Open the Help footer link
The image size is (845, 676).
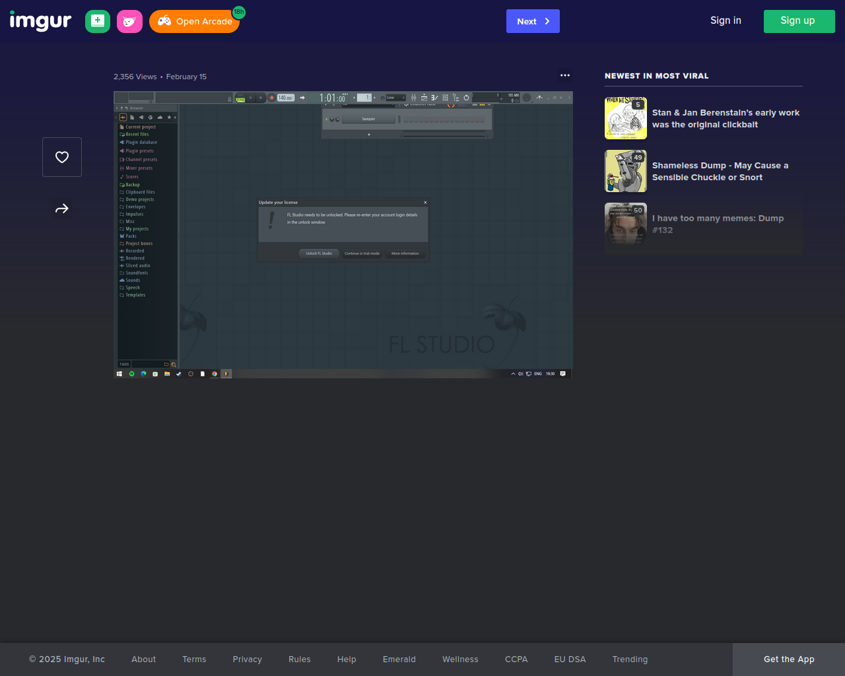(347, 659)
